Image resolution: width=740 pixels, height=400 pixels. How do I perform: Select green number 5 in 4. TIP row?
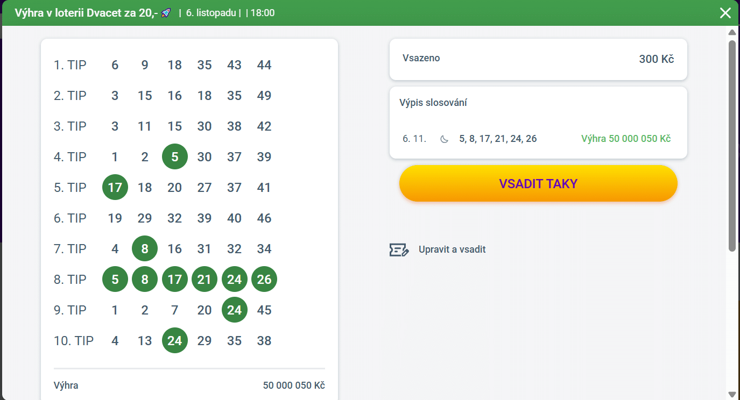click(x=175, y=157)
